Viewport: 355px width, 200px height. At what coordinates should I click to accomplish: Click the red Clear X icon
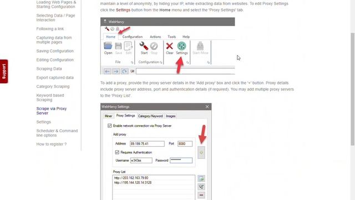(169, 46)
